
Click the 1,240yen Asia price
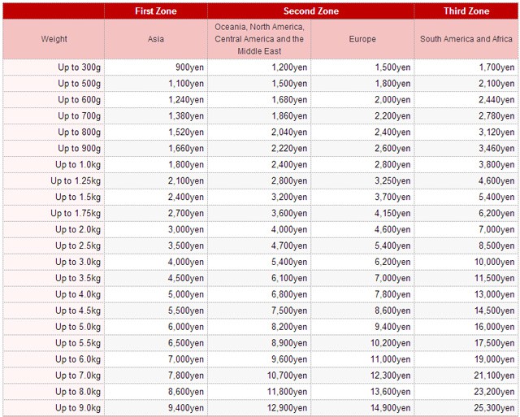pos(186,100)
